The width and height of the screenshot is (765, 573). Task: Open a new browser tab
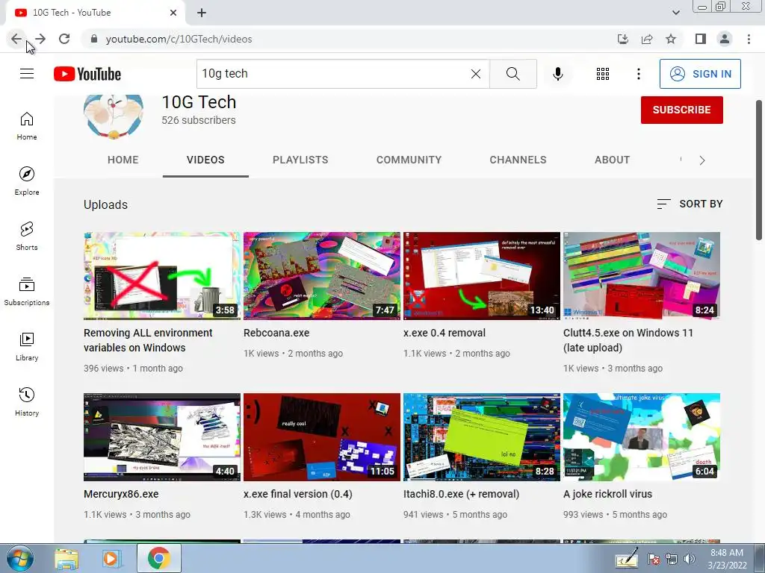tap(202, 13)
